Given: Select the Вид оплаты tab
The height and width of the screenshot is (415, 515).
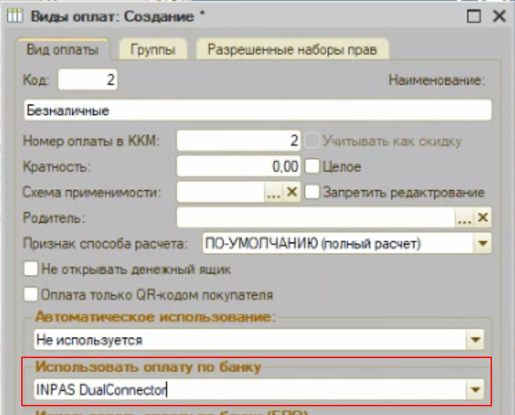Looking at the screenshot, I should coord(62,50).
